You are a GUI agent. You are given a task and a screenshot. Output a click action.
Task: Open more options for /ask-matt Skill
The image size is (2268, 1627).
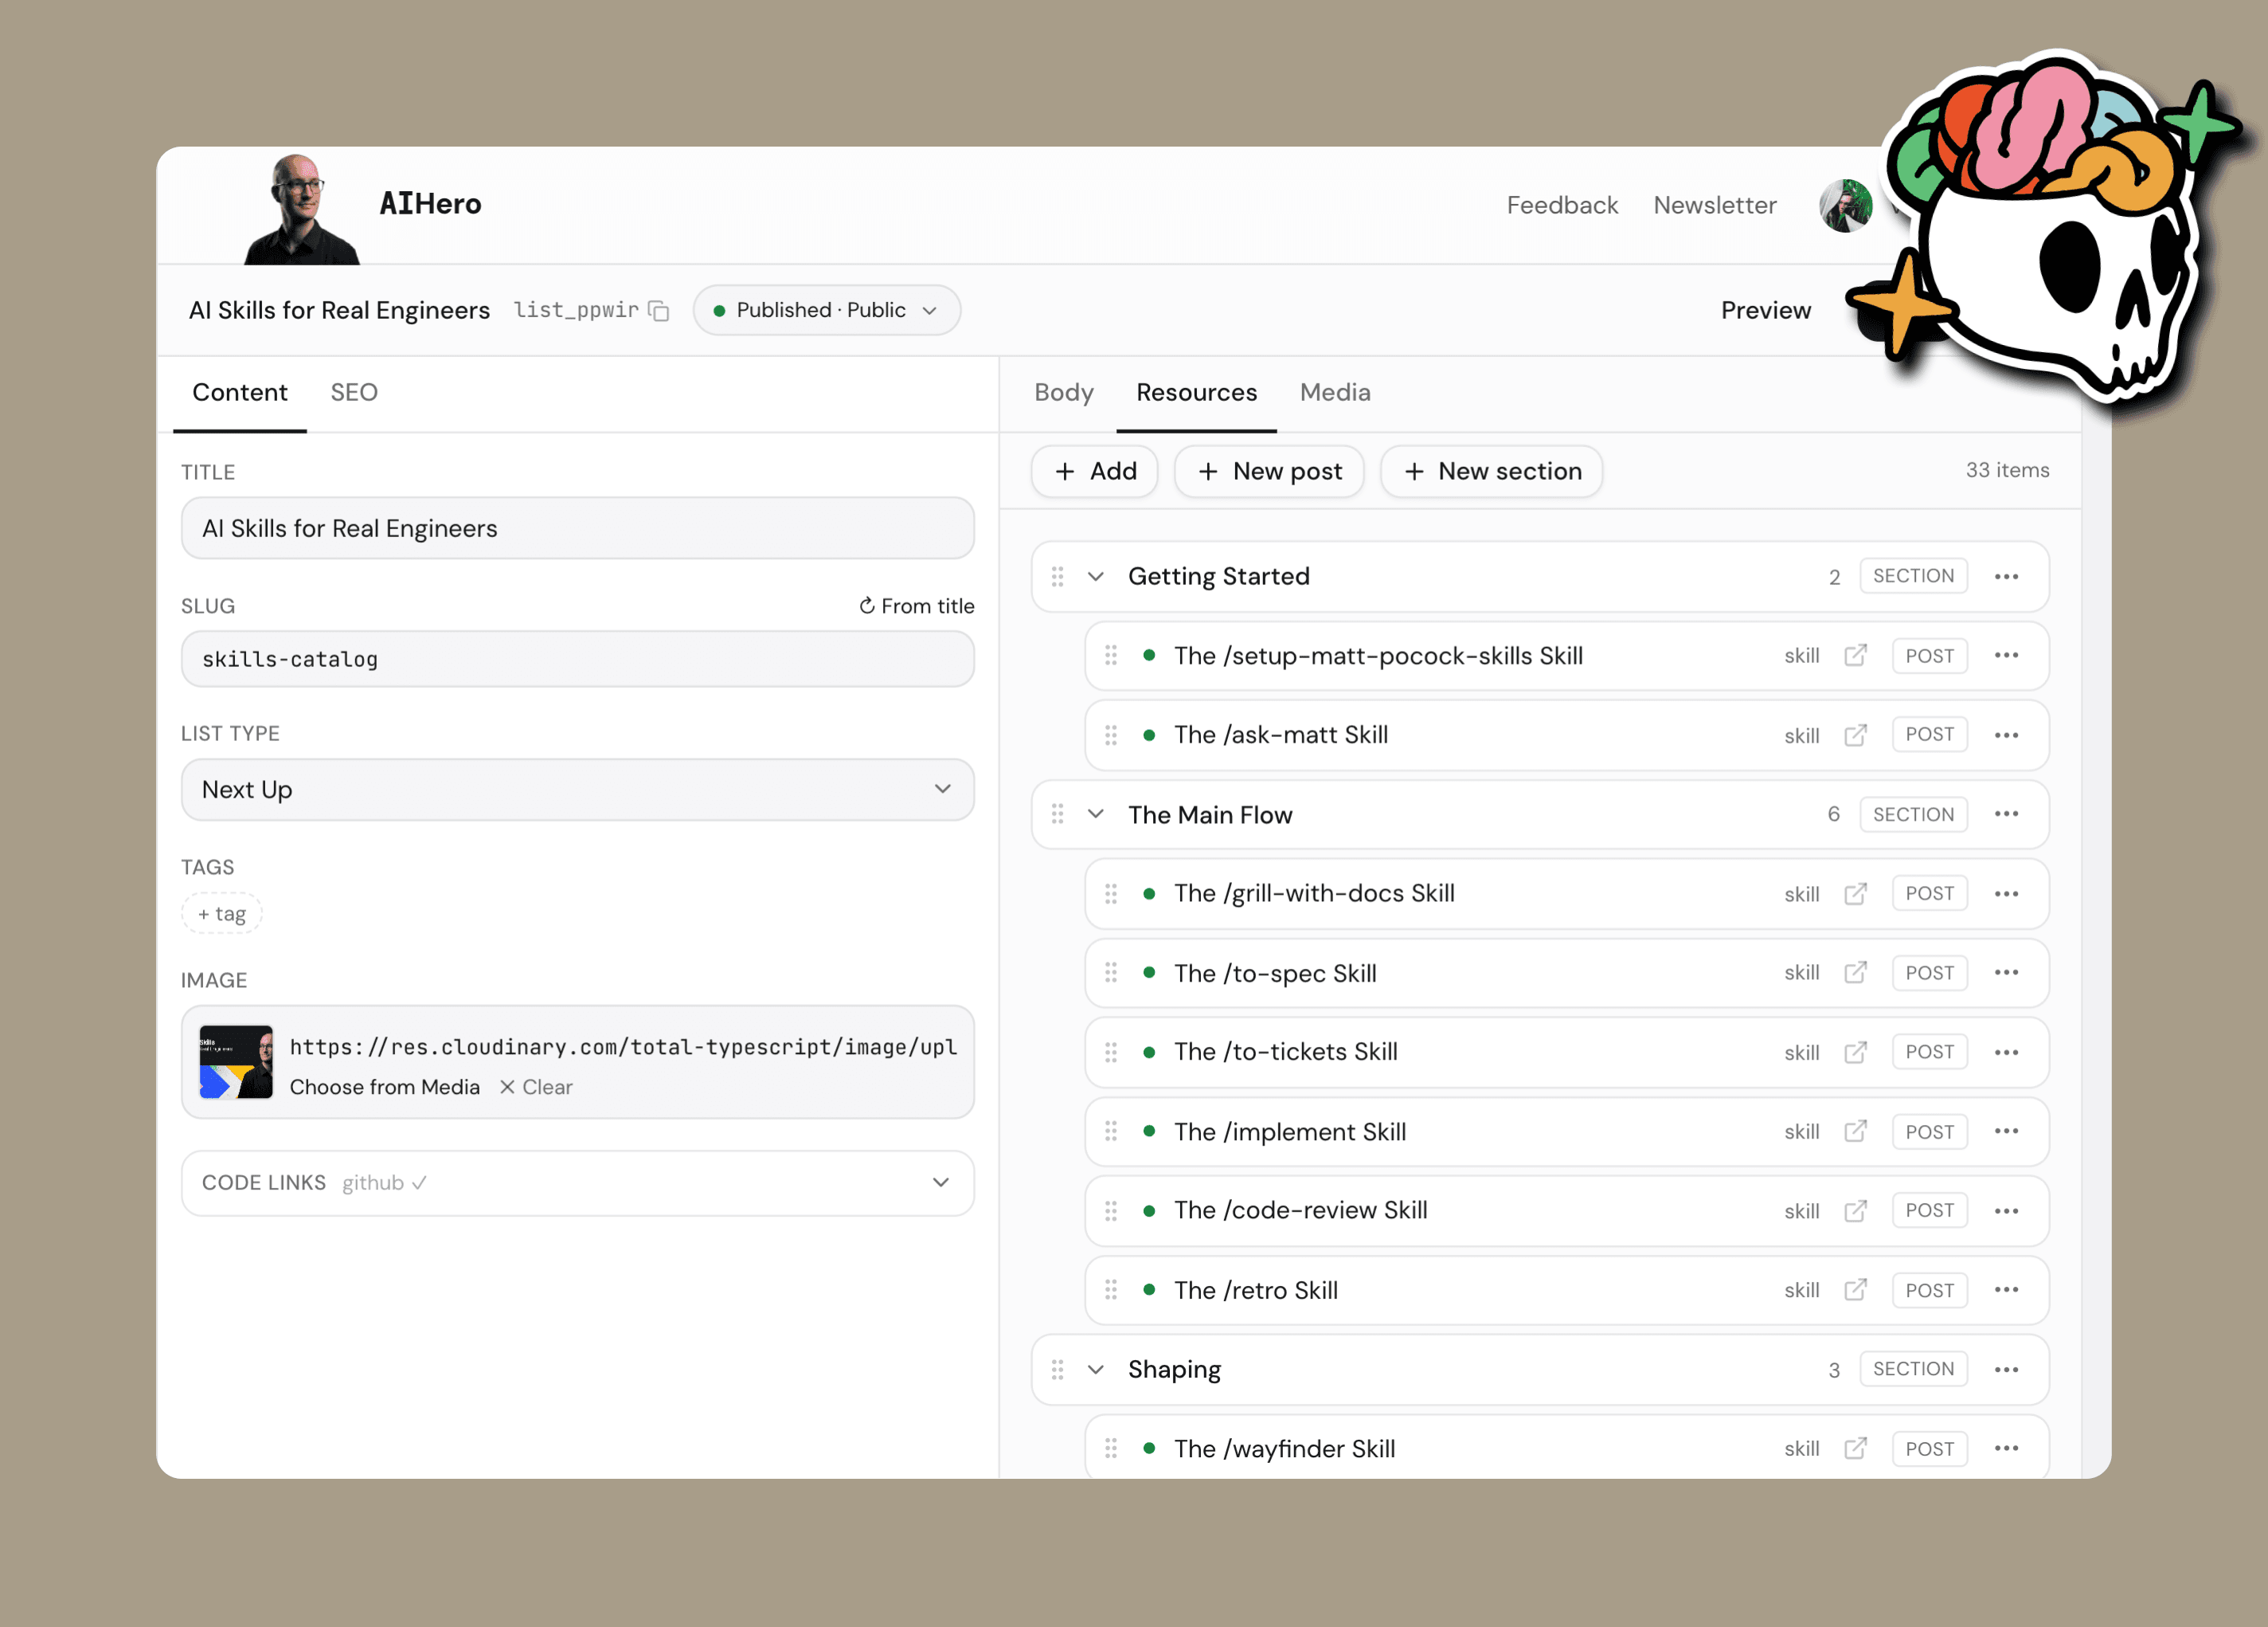pyautogui.click(x=2006, y=735)
